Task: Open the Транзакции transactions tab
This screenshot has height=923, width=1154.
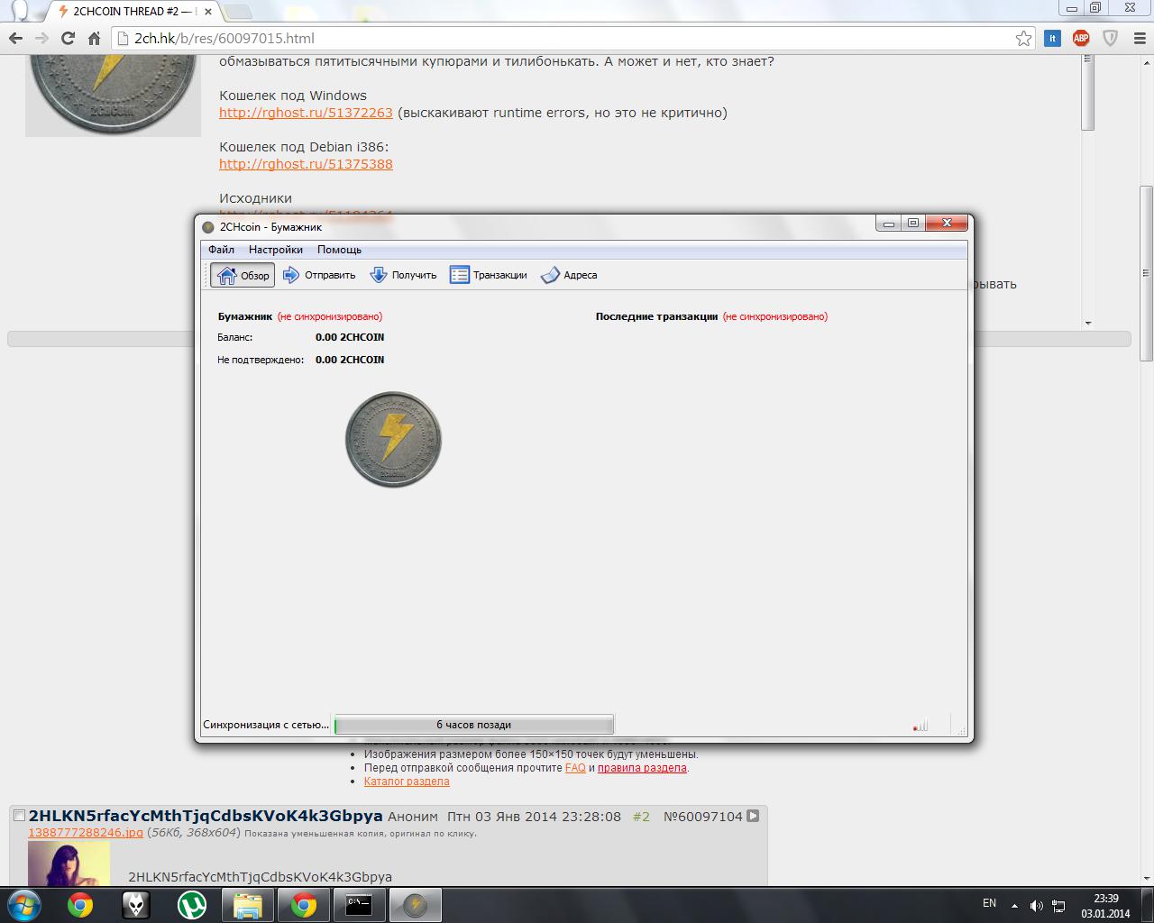Action: (489, 275)
